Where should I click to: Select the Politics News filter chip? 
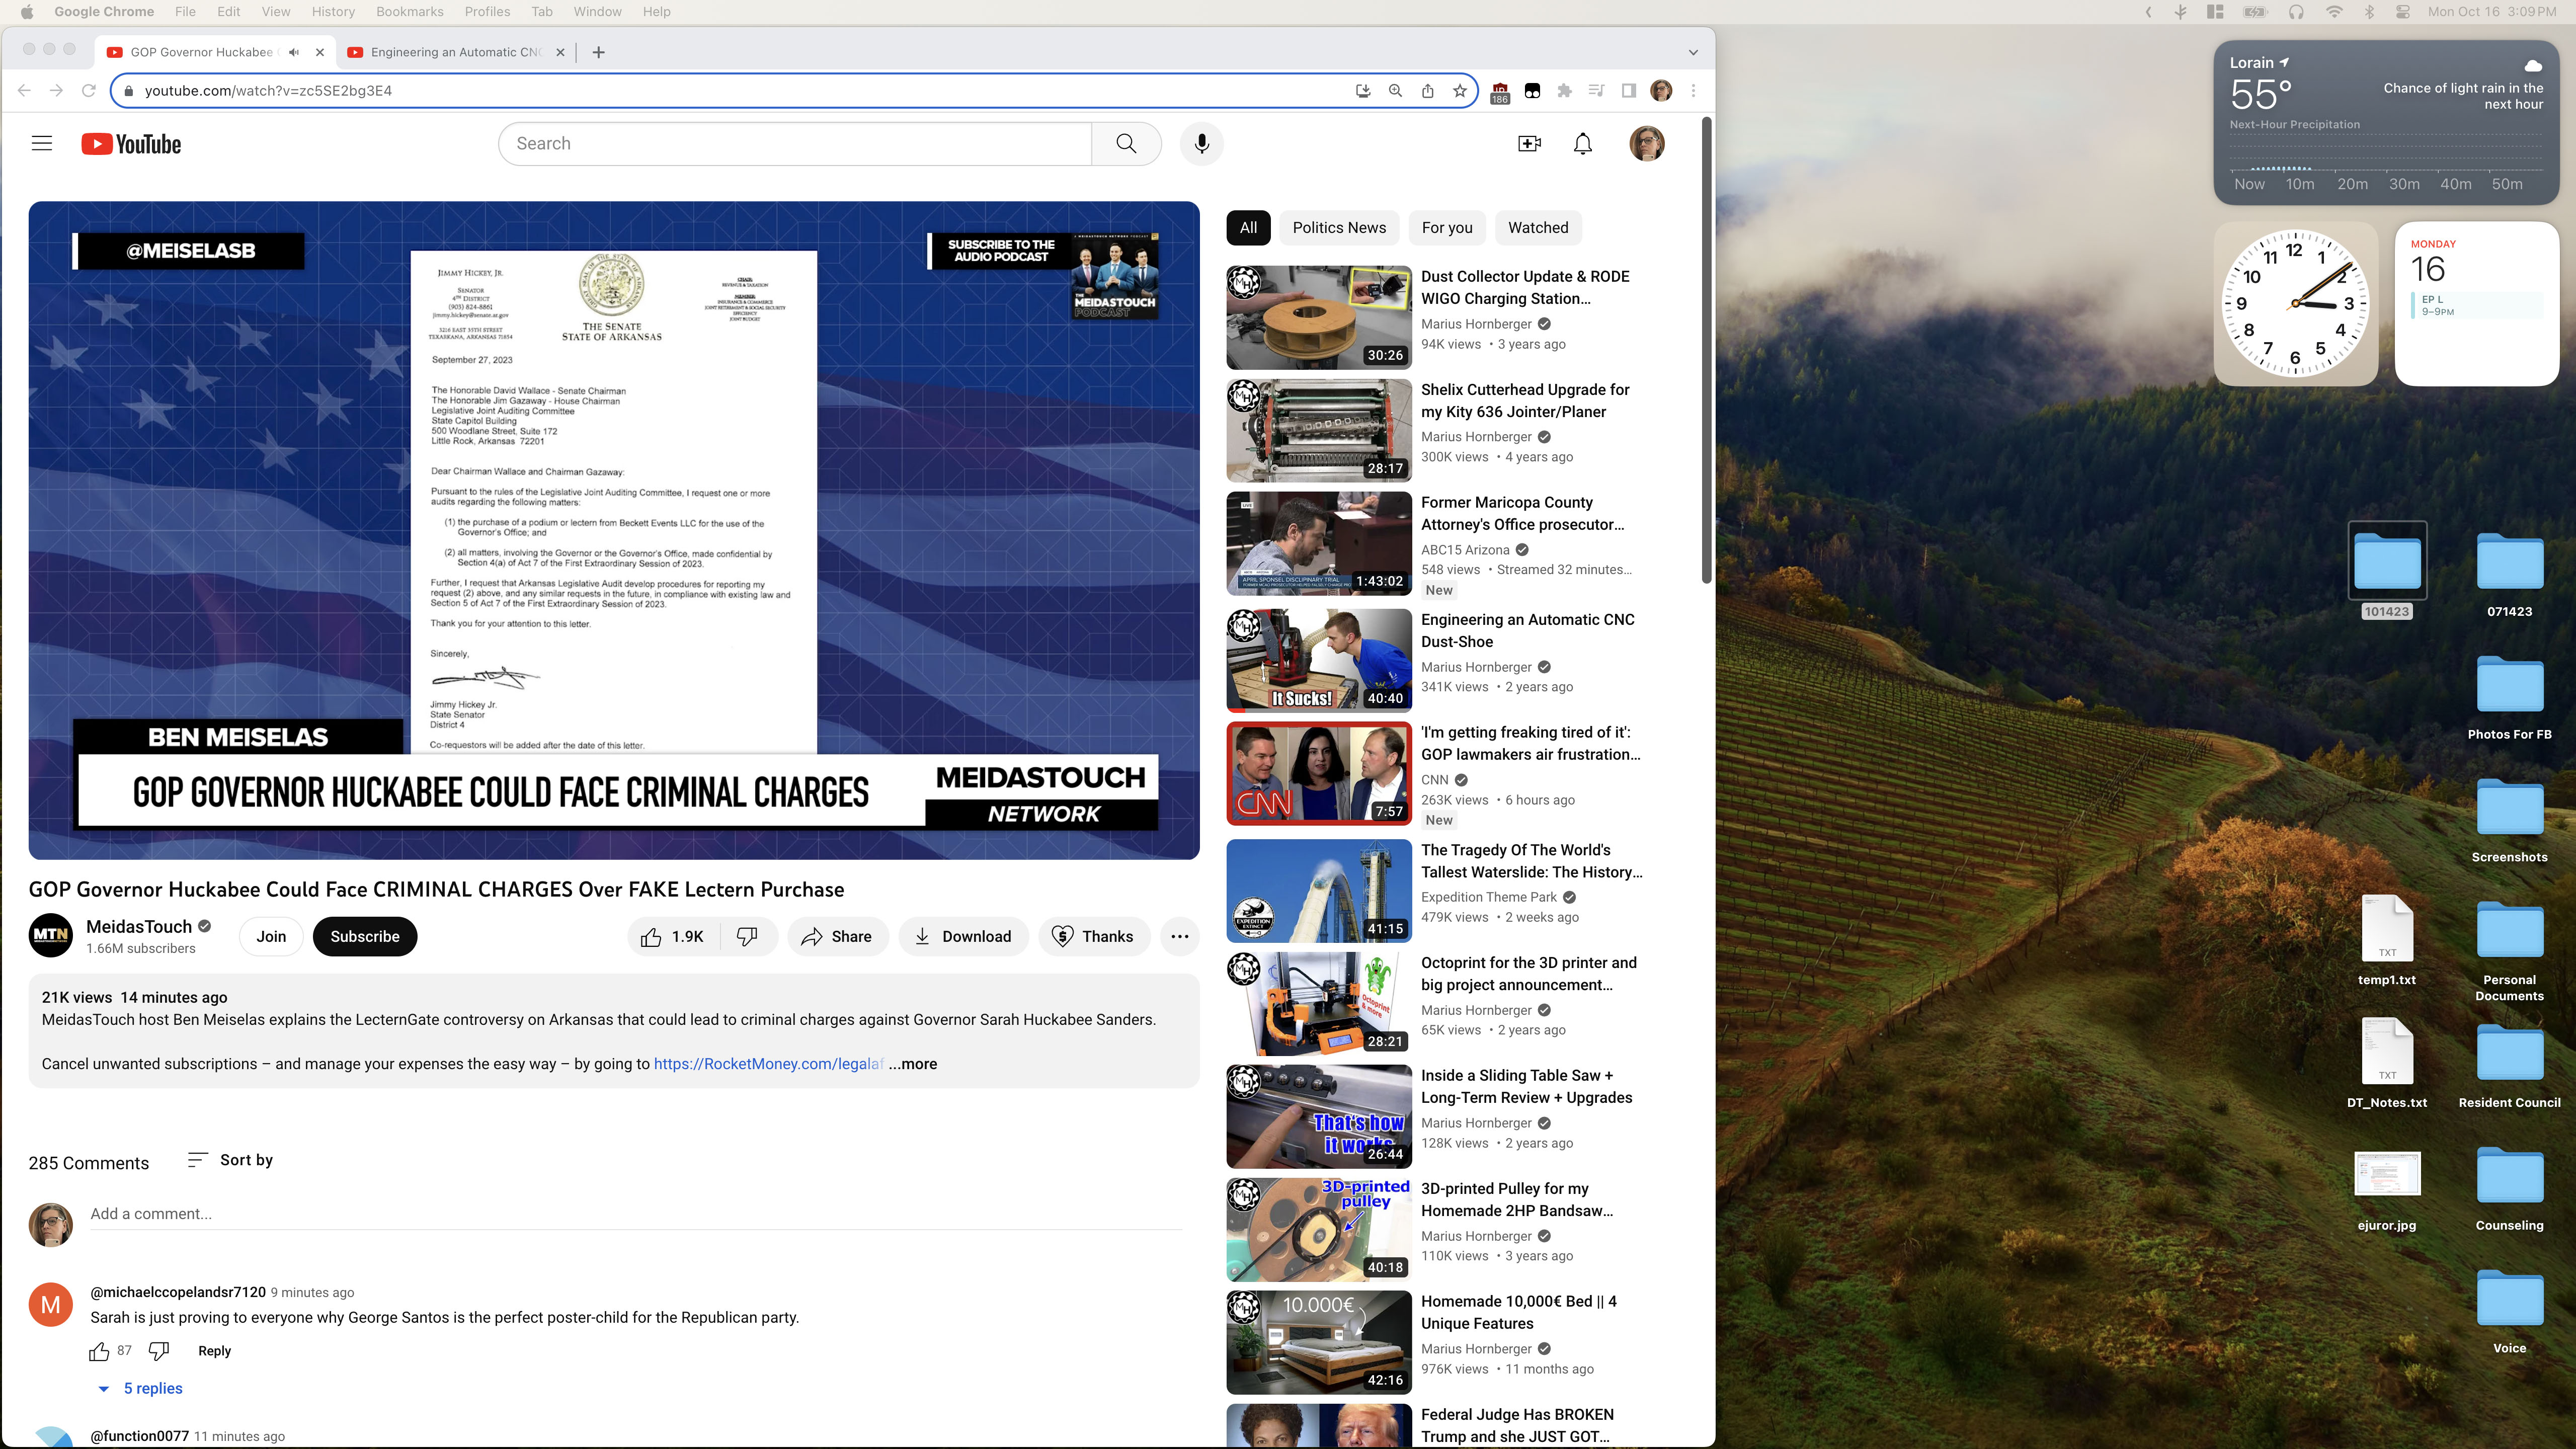(x=1339, y=228)
